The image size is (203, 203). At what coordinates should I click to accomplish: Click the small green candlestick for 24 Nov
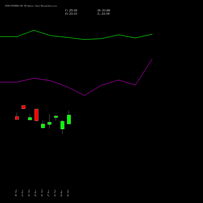click(x=30, y=119)
